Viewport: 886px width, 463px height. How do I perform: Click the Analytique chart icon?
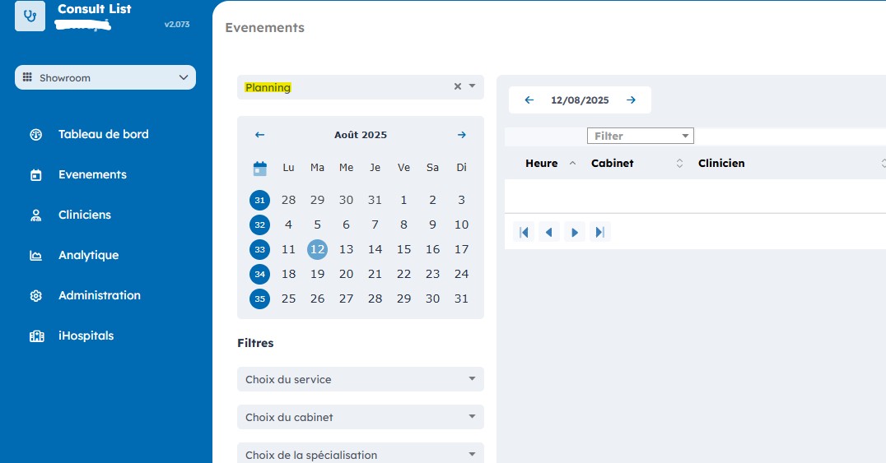pos(36,256)
